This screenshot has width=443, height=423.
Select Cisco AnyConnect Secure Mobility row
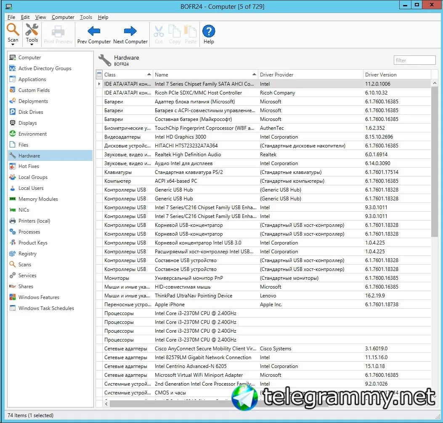[263, 349]
